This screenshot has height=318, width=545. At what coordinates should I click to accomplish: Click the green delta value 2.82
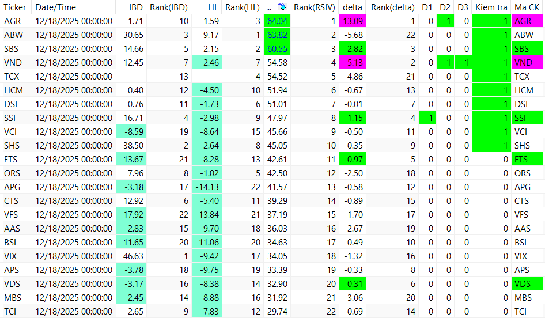click(x=353, y=49)
